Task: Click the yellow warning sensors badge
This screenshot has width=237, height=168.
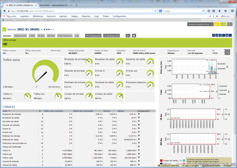Action: point(217,24)
